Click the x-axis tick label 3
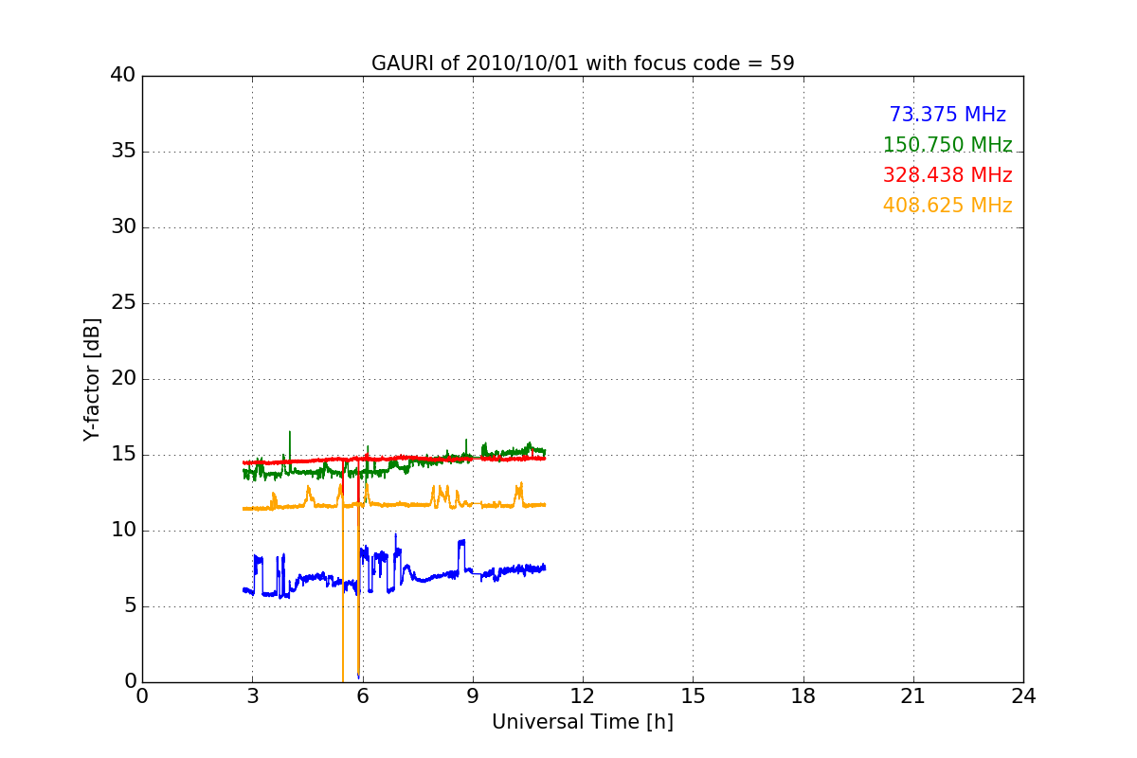The width and height of the screenshot is (1137, 758). [x=252, y=695]
